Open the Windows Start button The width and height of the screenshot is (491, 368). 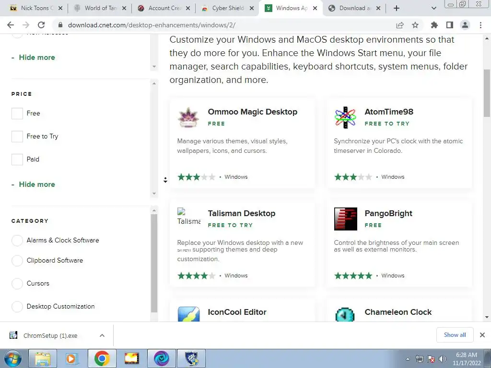(x=12, y=358)
